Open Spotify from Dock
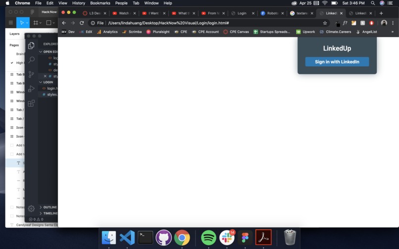This screenshot has width=399, height=249. tap(208, 238)
